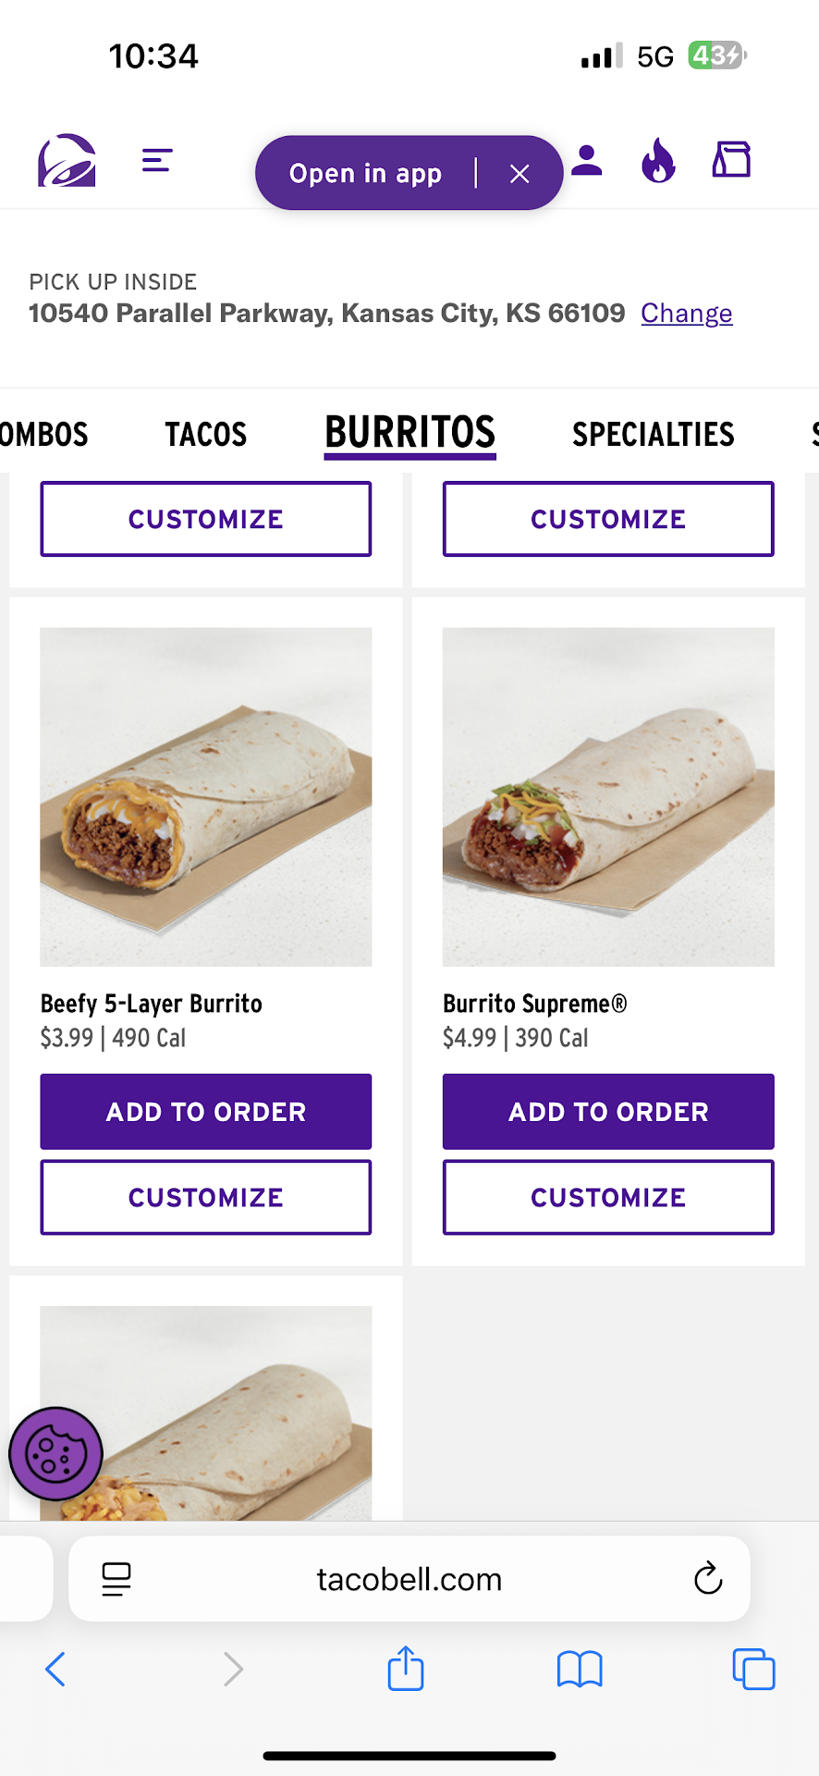
Task: Go back to previous page
Action: tap(55, 1670)
